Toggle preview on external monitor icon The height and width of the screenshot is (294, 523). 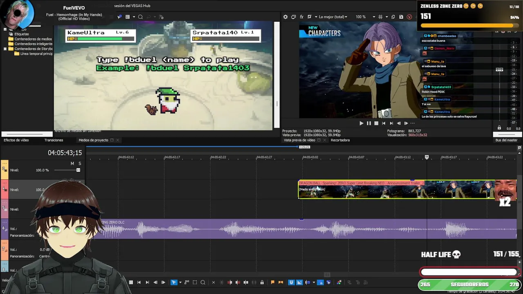293,17
